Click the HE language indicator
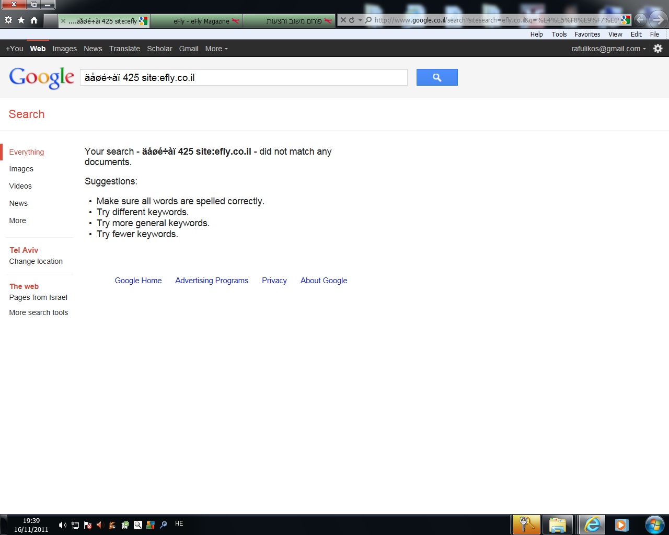 point(179,524)
